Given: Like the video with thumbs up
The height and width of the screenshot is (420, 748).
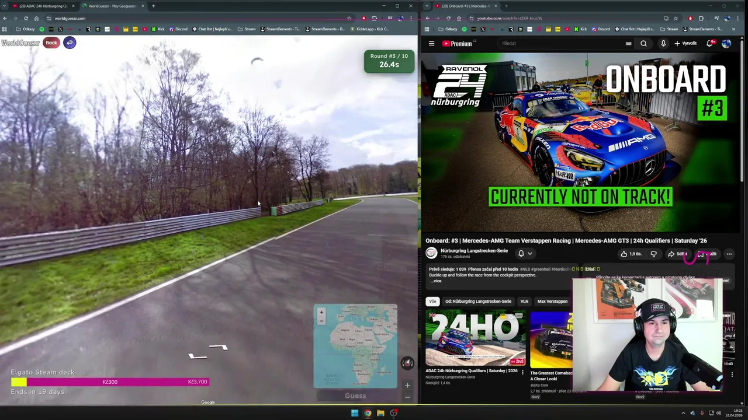Looking at the screenshot, I should click(631, 254).
